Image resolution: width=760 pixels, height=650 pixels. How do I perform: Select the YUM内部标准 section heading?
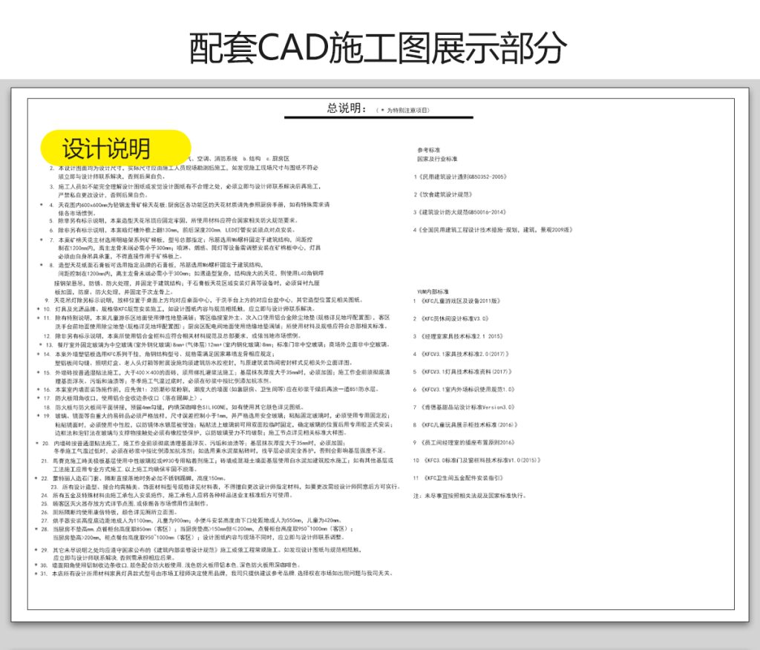coord(434,292)
